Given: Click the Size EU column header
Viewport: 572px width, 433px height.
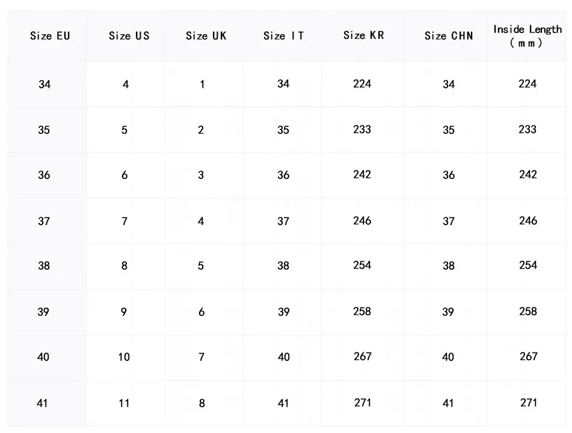Looking at the screenshot, I should (50, 36).
